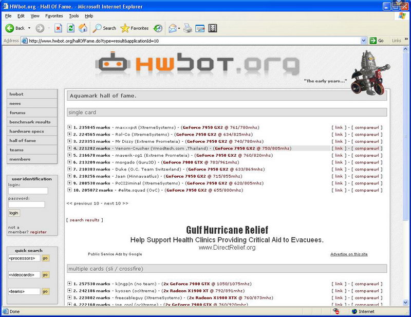Click the www.DirectRelief.org ad link

coord(227,247)
